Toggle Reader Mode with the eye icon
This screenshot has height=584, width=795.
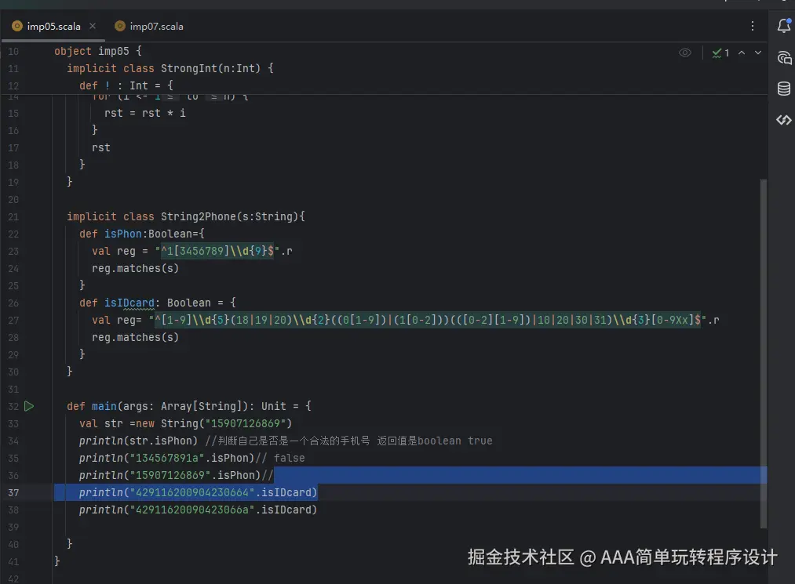(684, 53)
